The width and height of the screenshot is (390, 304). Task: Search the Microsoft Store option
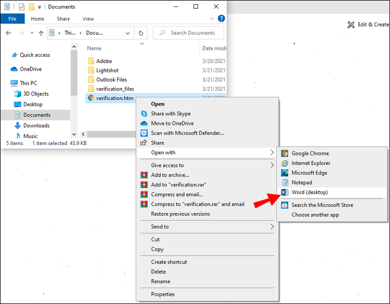(332, 205)
